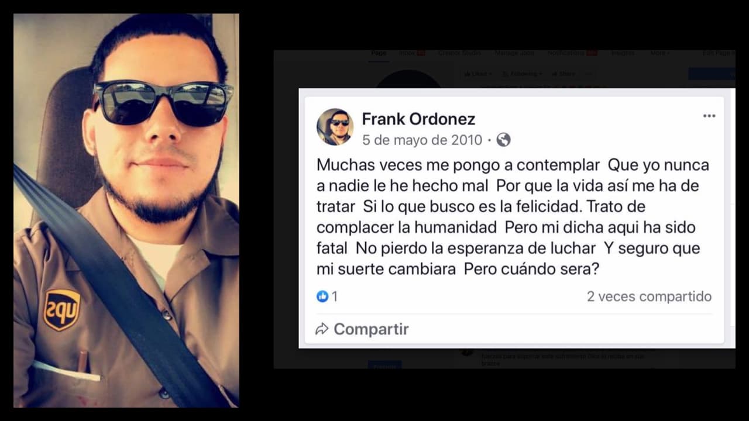Viewport: 749px width, 421px height.
Task: Go to the Insights tab
Action: (623, 53)
